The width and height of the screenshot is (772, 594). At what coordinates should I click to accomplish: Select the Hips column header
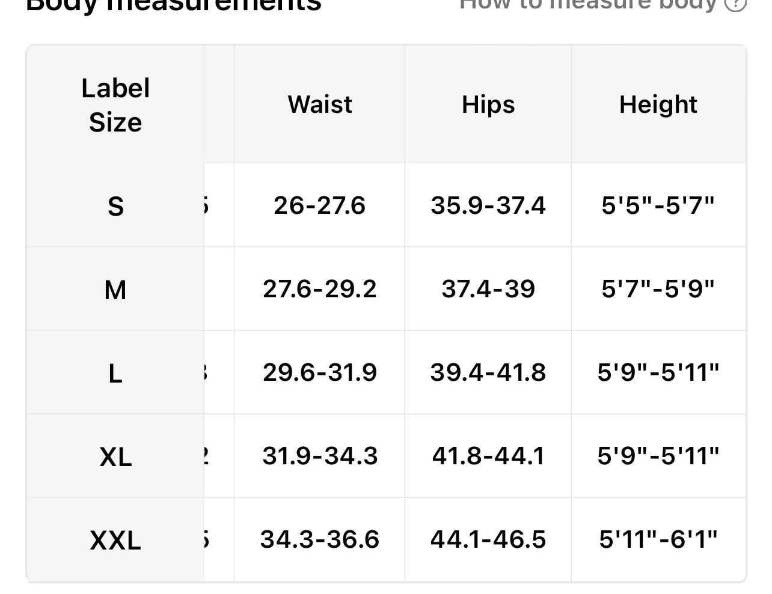click(x=488, y=105)
